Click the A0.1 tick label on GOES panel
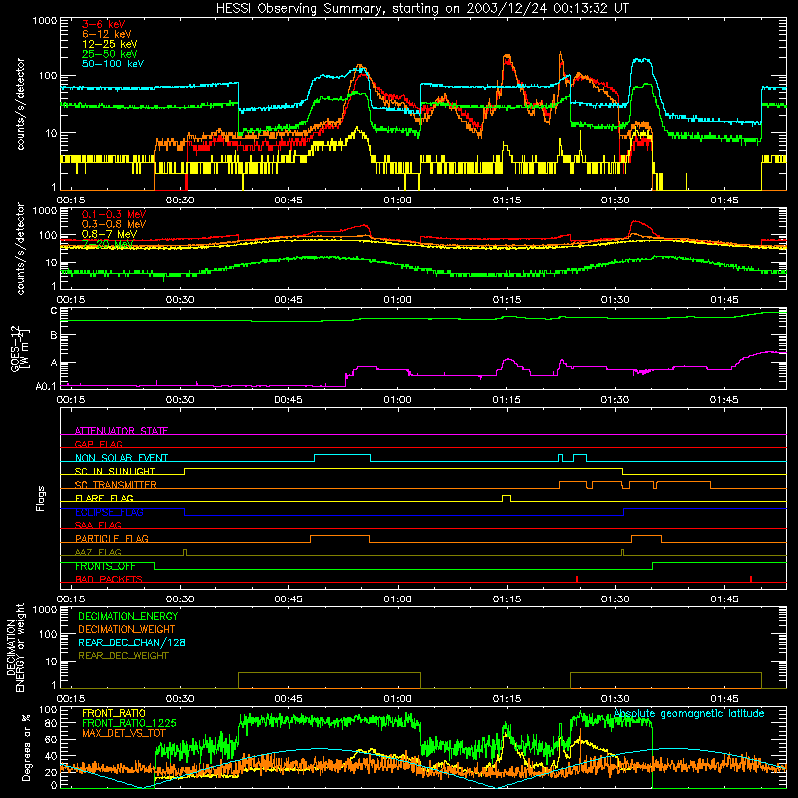This screenshot has width=798, height=798. 46,387
